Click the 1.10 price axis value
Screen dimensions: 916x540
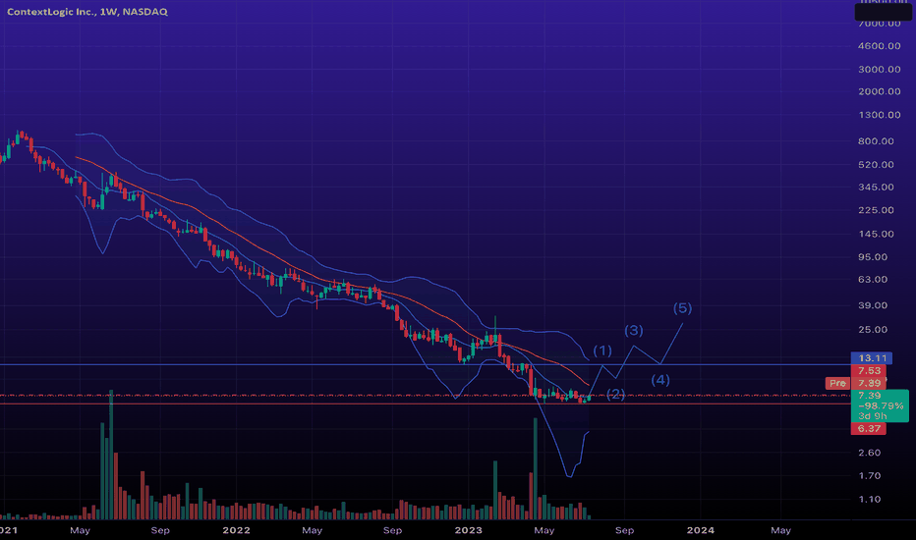tap(869, 499)
